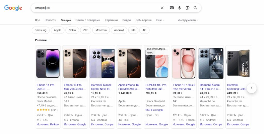This screenshot has height=134, width=264.
Task: Open image search via the camera lens icon
Action: click(187, 8)
